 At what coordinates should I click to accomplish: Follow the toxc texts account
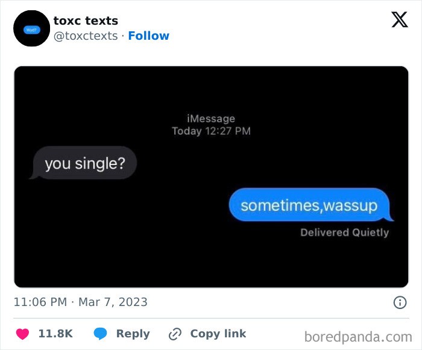point(149,36)
